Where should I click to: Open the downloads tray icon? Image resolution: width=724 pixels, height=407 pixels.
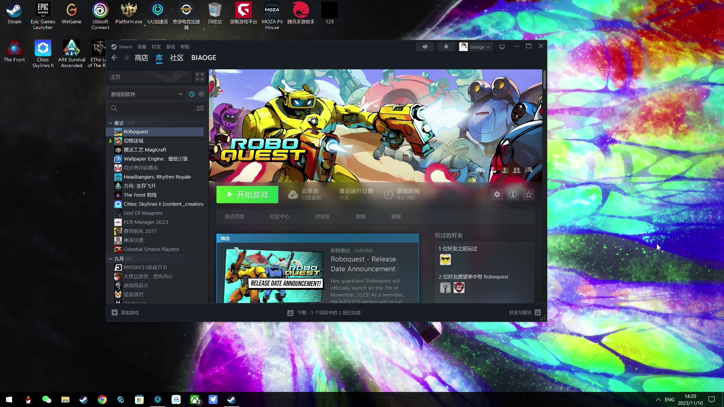[x=290, y=313]
